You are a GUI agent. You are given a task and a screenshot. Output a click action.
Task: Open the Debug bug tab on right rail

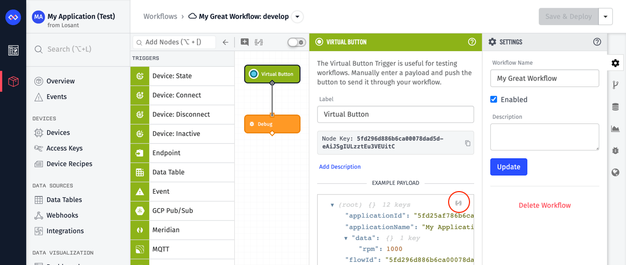click(616, 150)
